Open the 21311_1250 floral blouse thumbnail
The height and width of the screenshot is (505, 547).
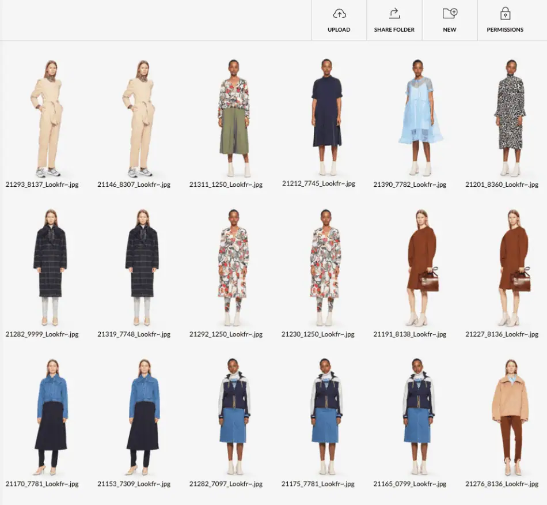[234, 119]
